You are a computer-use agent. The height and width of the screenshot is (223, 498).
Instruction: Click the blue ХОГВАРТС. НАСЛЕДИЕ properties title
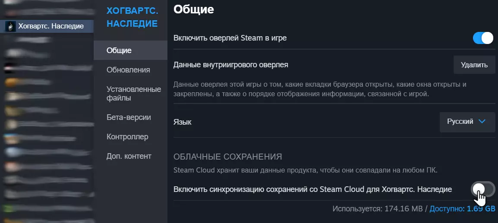pyautogui.click(x=132, y=16)
